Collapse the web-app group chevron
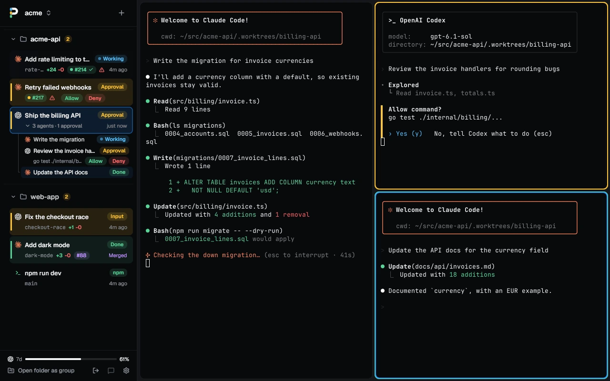 pos(13,197)
